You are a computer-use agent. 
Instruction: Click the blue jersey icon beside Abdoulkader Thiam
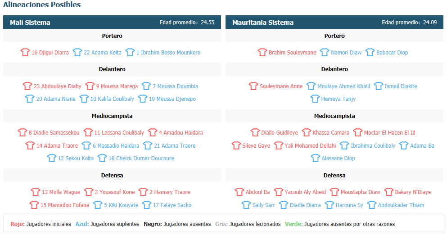coord(372,205)
